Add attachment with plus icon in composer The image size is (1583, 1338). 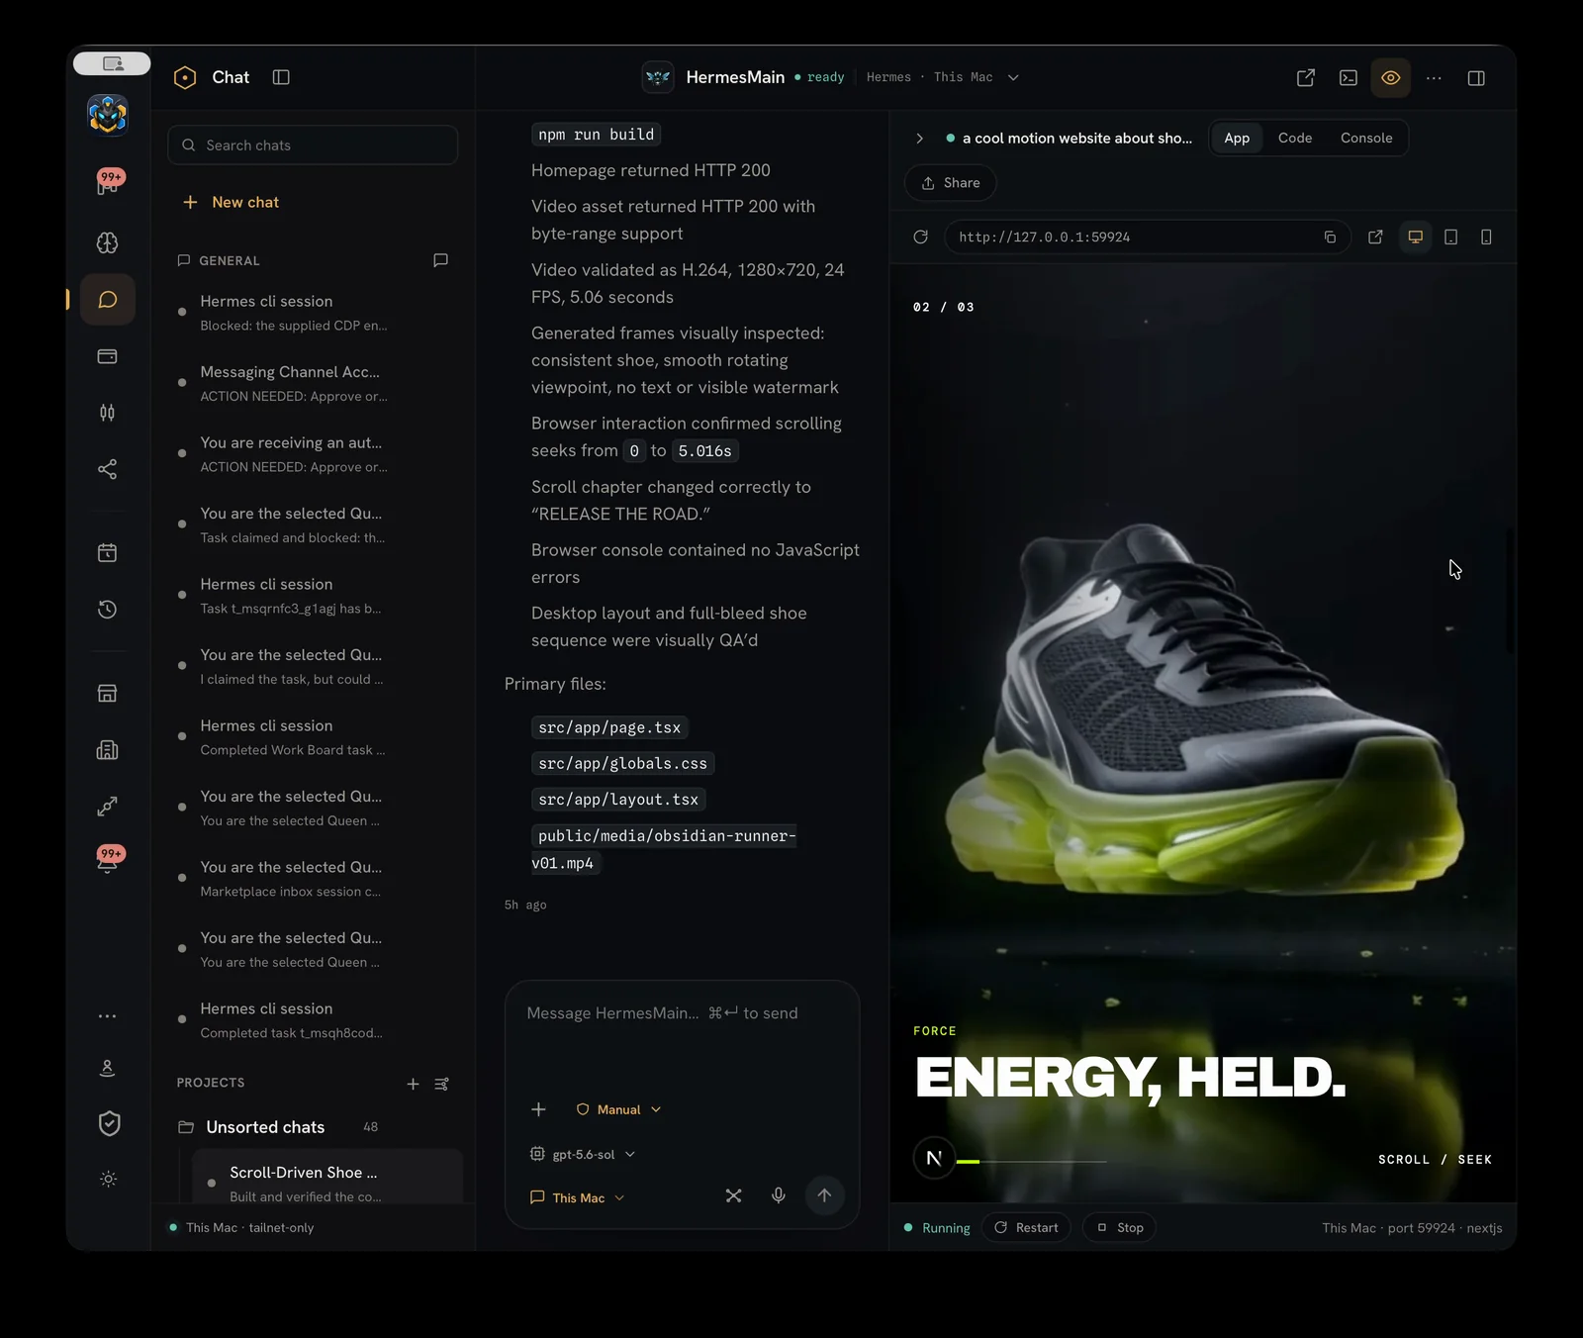538,1109
